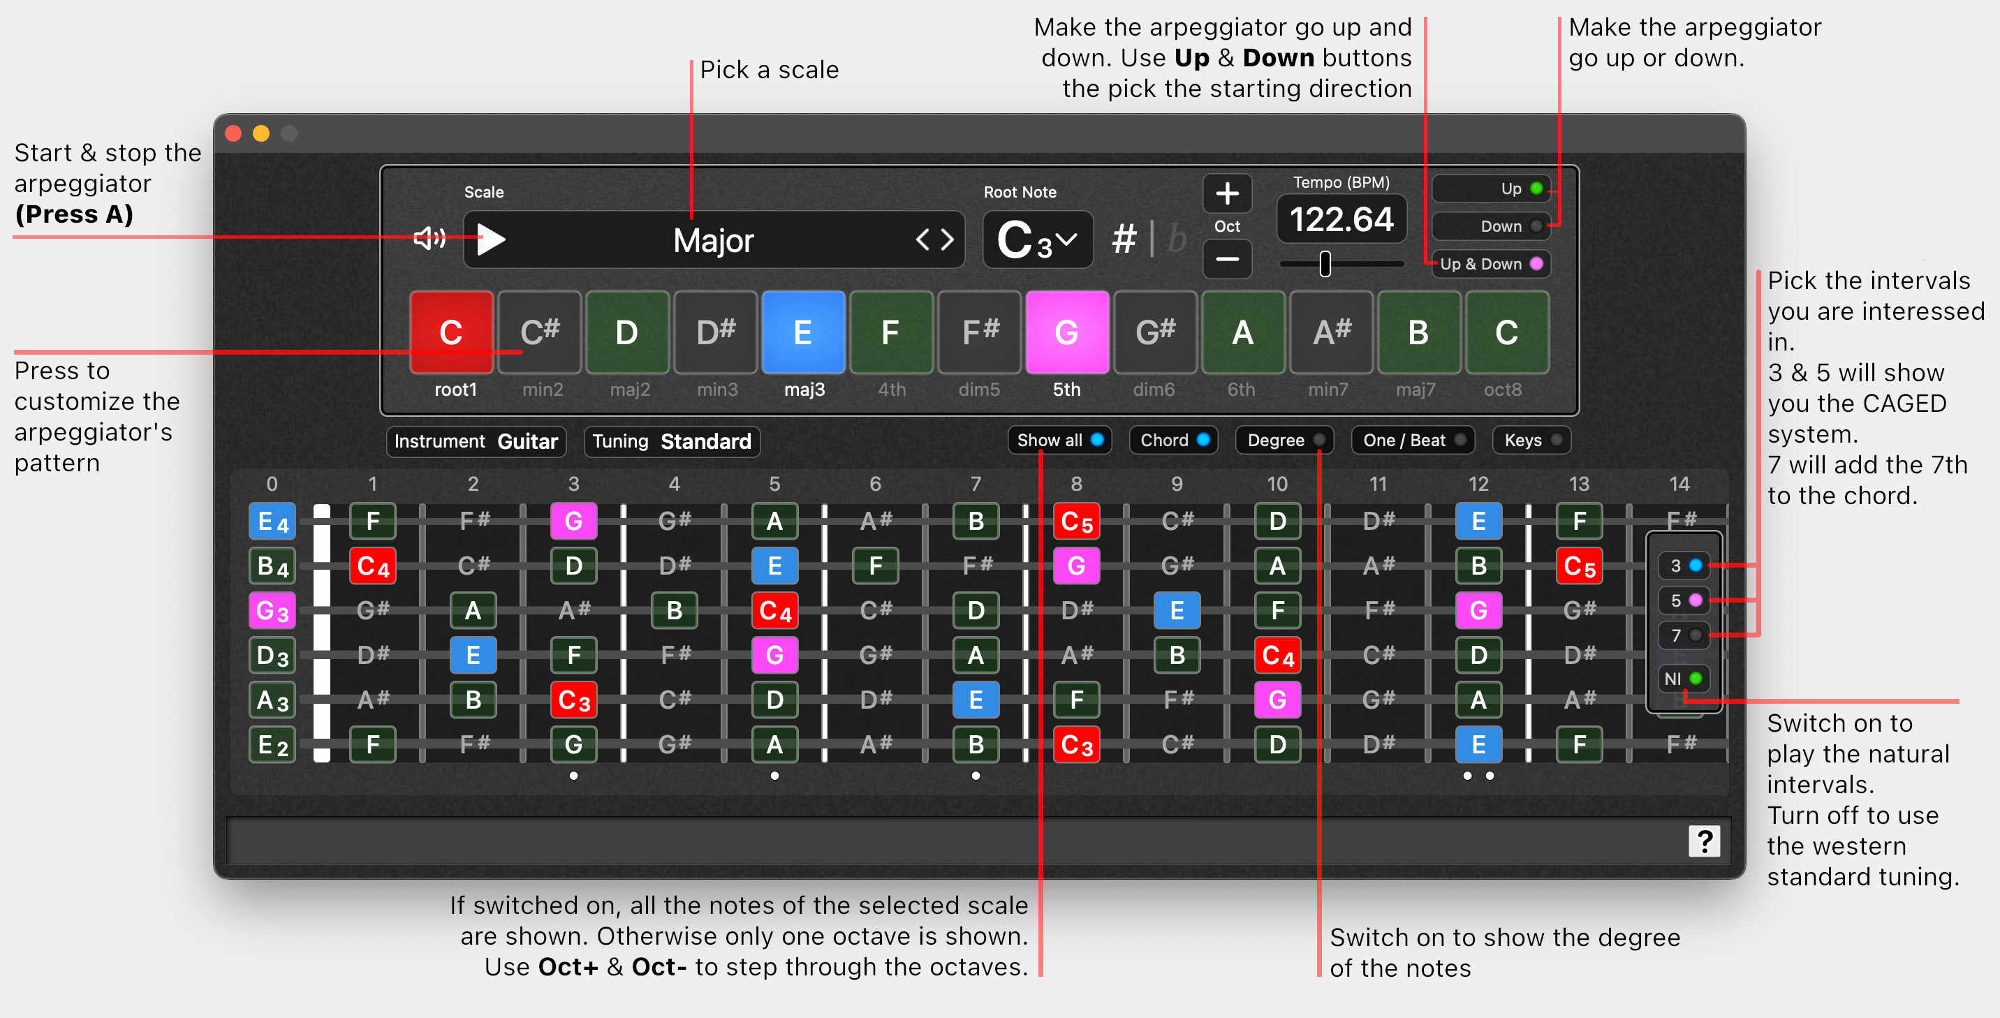Open help via the question mark icon
This screenshot has height=1018, width=2000.
(1704, 841)
